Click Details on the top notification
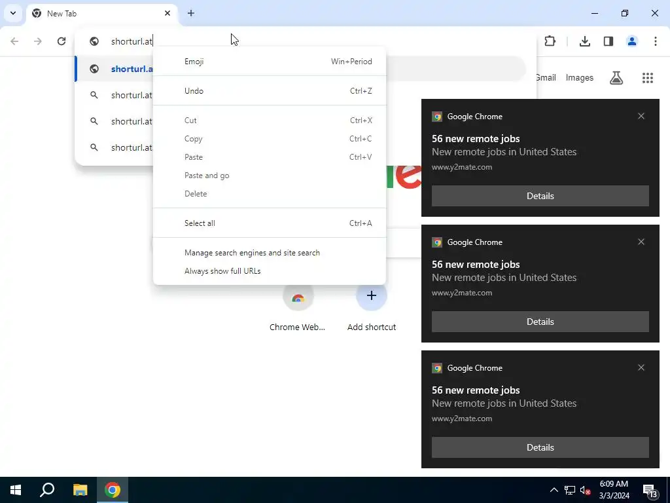Image resolution: width=670 pixels, height=503 pixels. [540, 196]
